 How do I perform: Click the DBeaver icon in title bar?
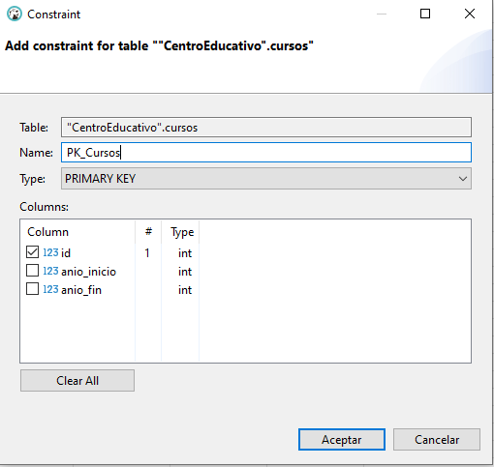[x=15, y=15]
